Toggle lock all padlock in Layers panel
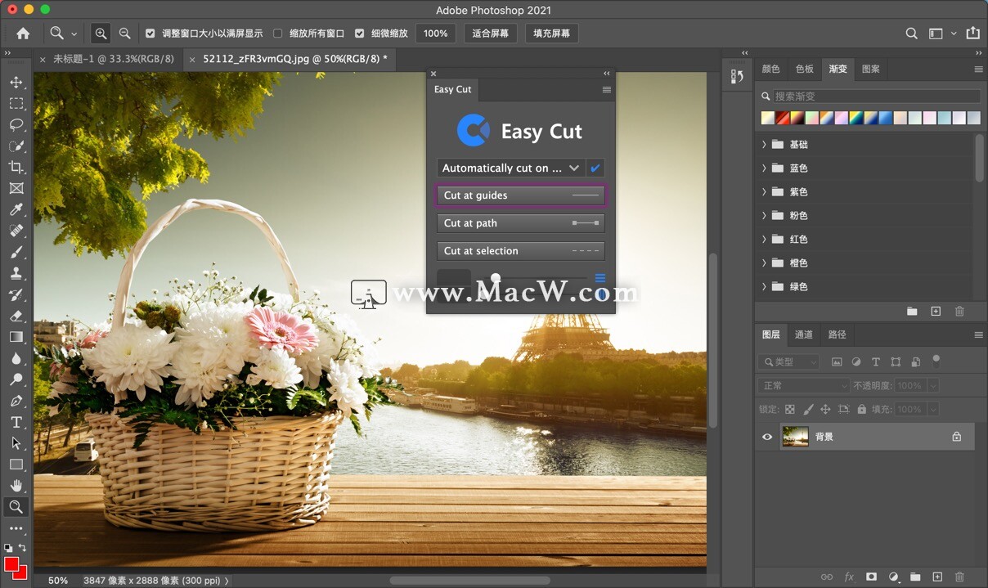The width and height of the screenshot is (988, 588). [x=861, y=409]
